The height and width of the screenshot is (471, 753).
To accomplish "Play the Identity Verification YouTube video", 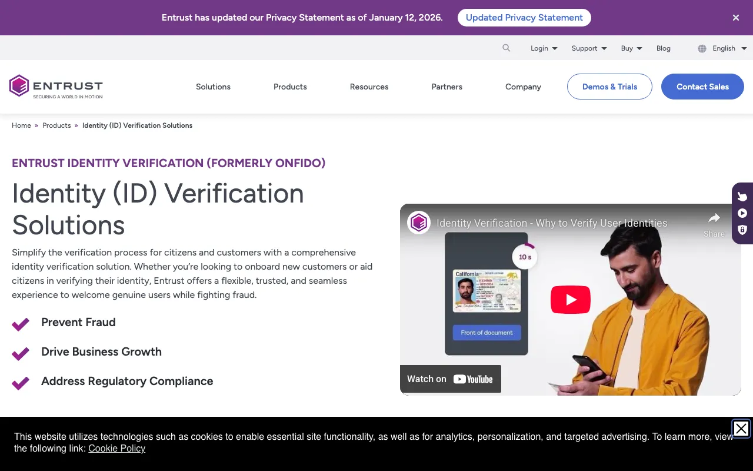I will (x=571, y=300).
